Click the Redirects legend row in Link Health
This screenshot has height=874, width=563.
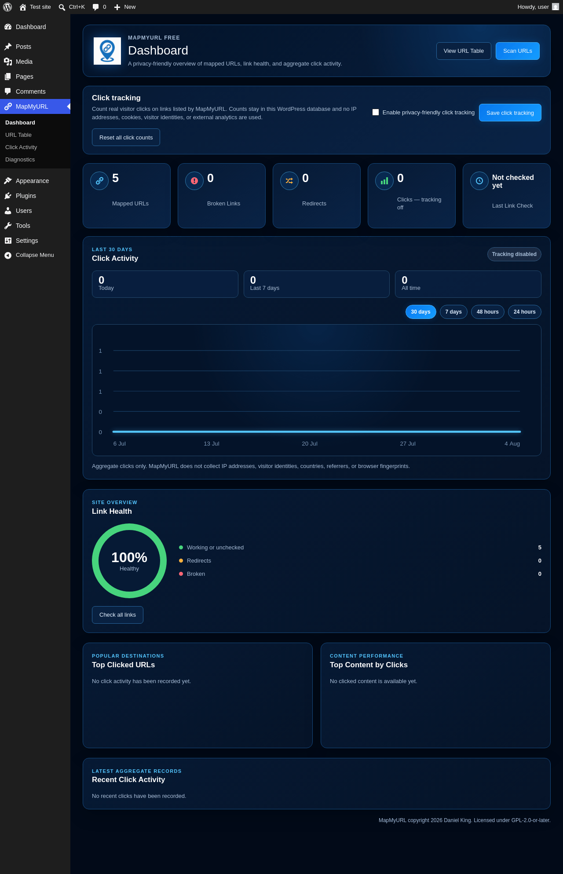pos(360,561)
